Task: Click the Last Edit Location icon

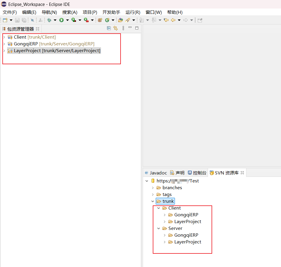Action: pyautogui.click(x=166, y=20)
